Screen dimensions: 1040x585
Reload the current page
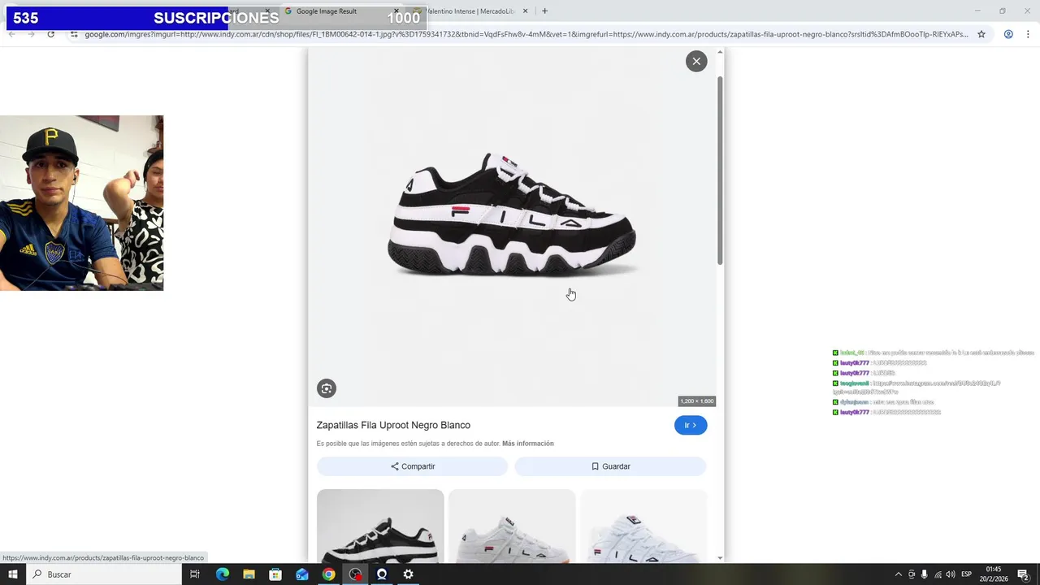[x=50, y=34]
